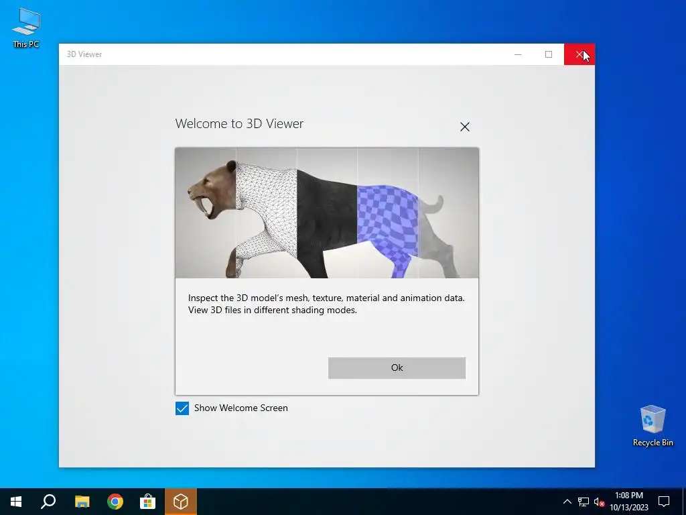Click the muted volume tray icon

[x=599, y=502]
